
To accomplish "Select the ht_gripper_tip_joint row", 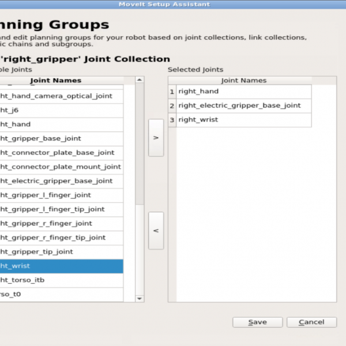I will point(62,252).
